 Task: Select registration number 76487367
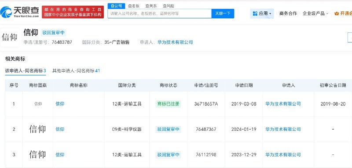click(206, 129)
